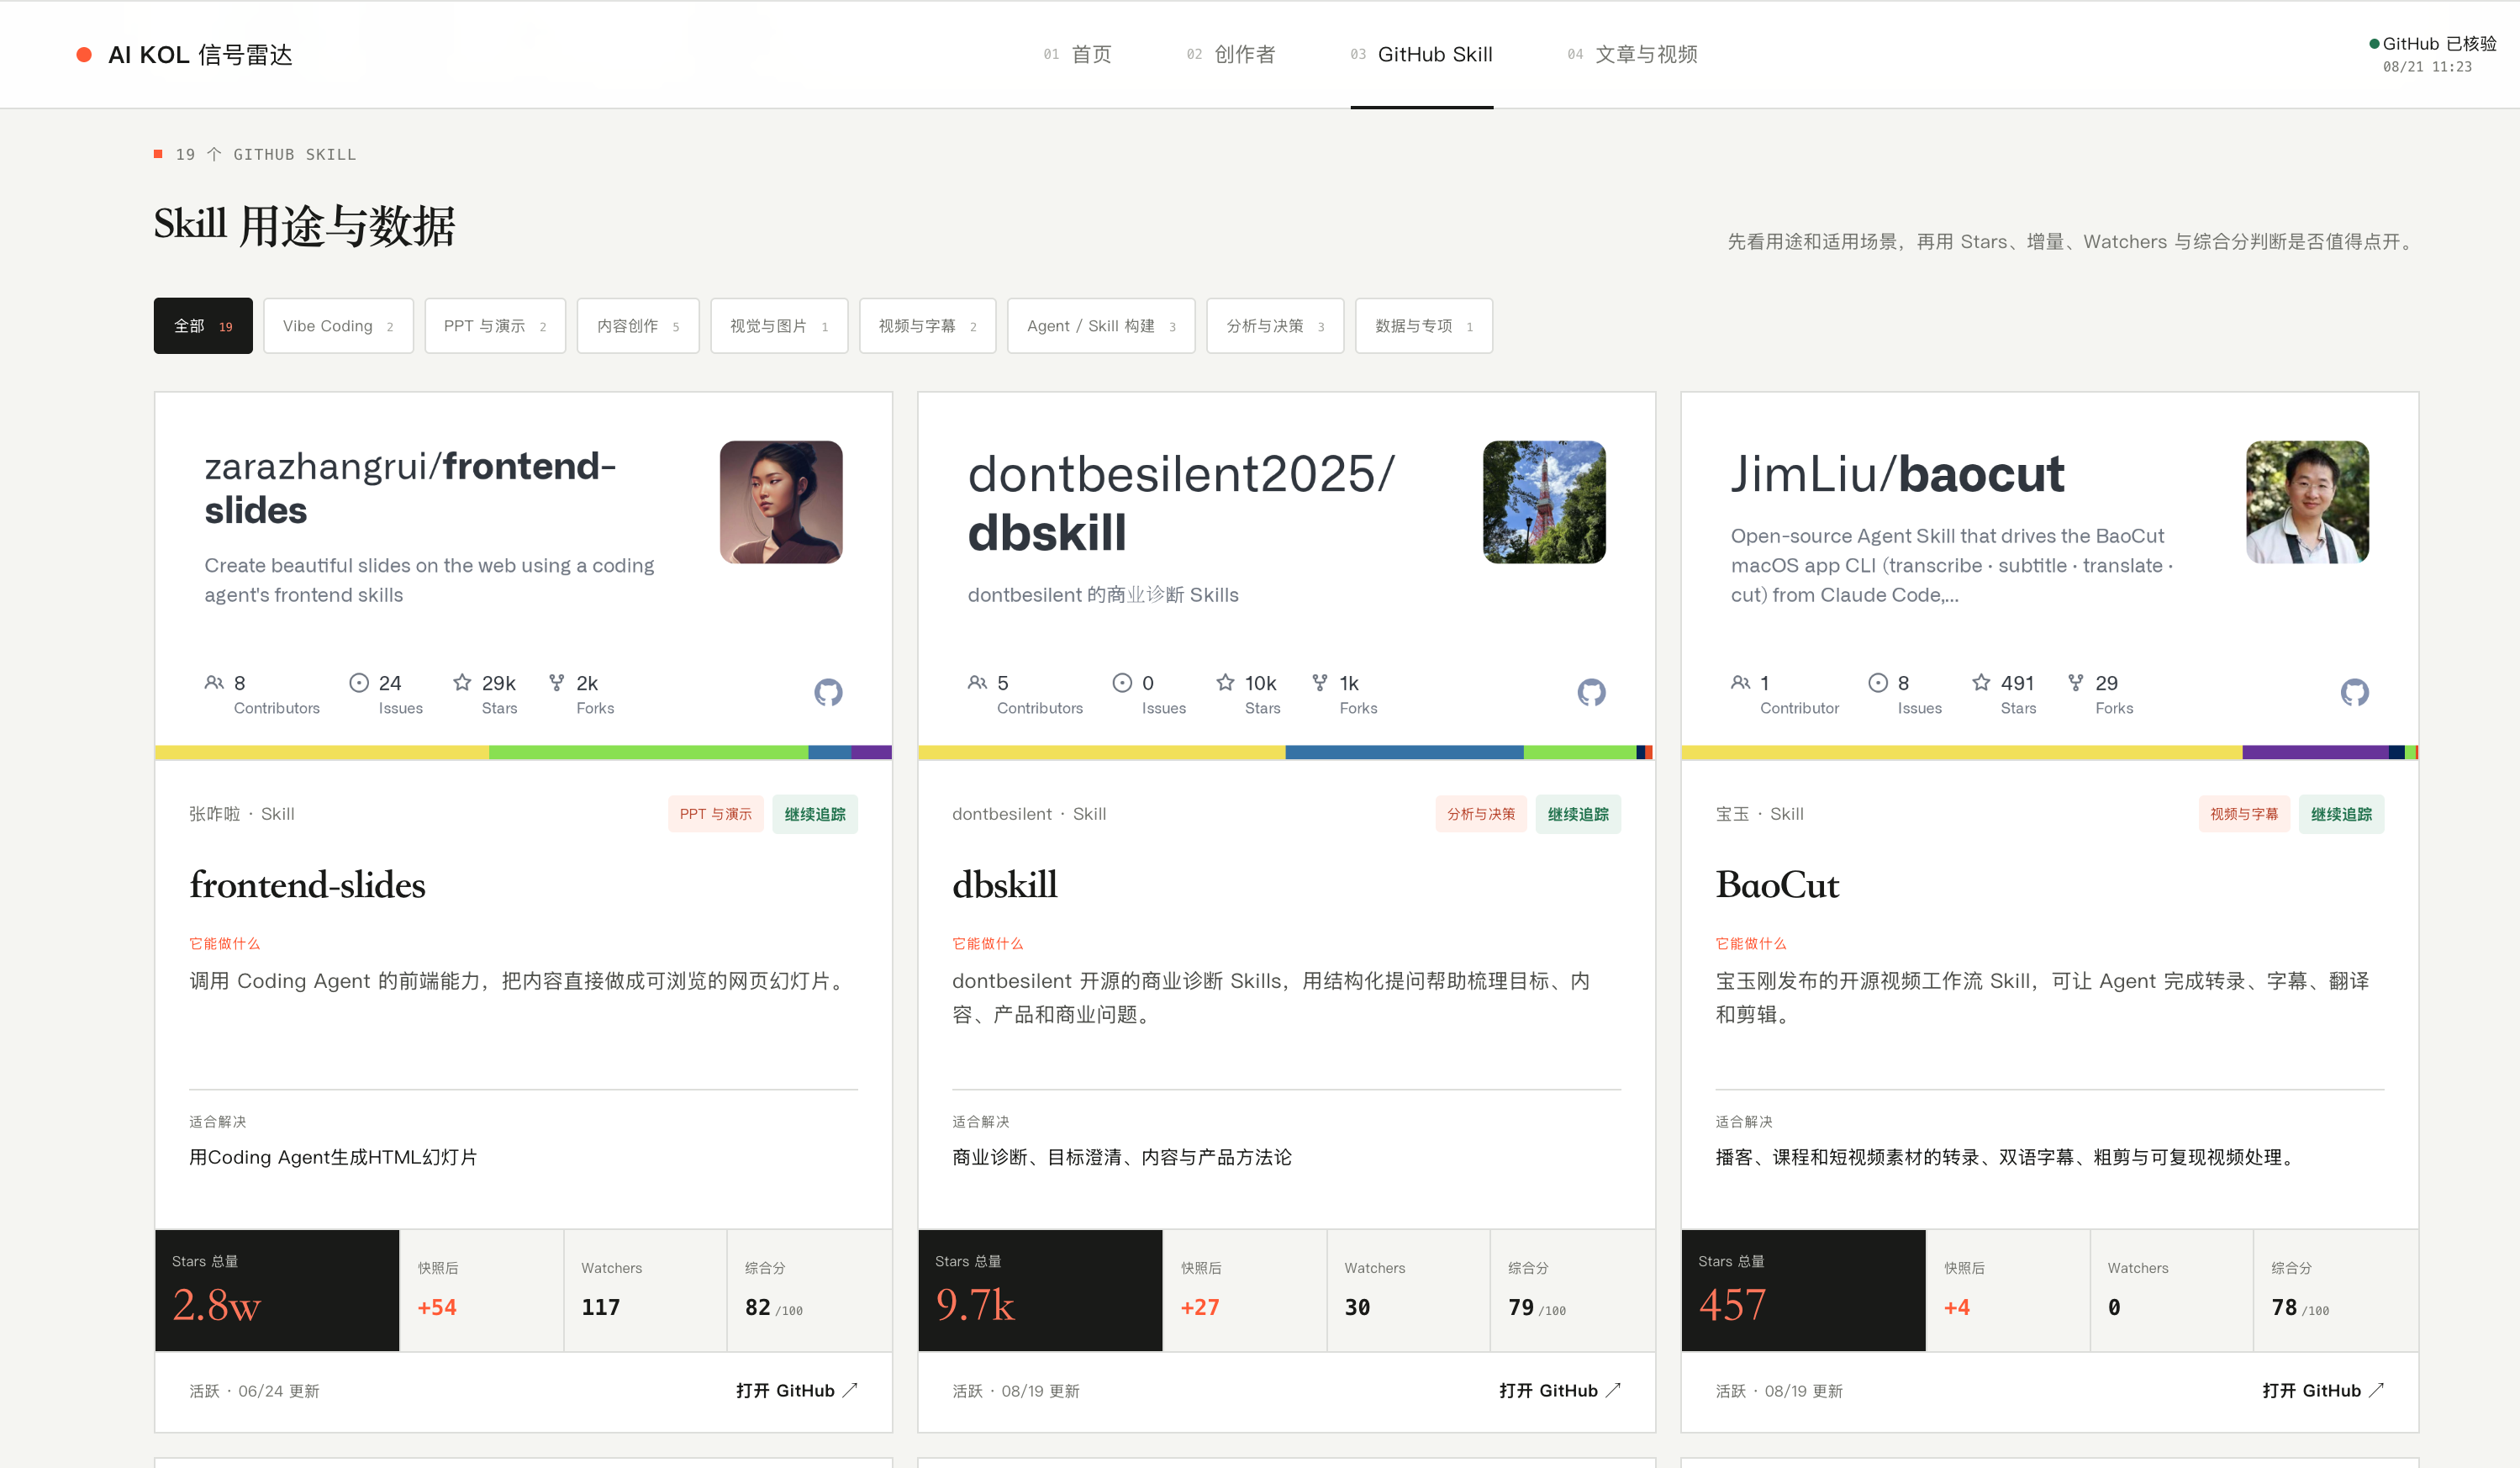
Task: Click the 2.8w Stars 总量 value
Action: coord(216,1305)
